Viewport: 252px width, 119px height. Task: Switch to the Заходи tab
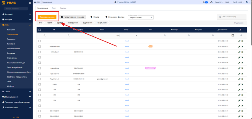[x=63, y=8]
